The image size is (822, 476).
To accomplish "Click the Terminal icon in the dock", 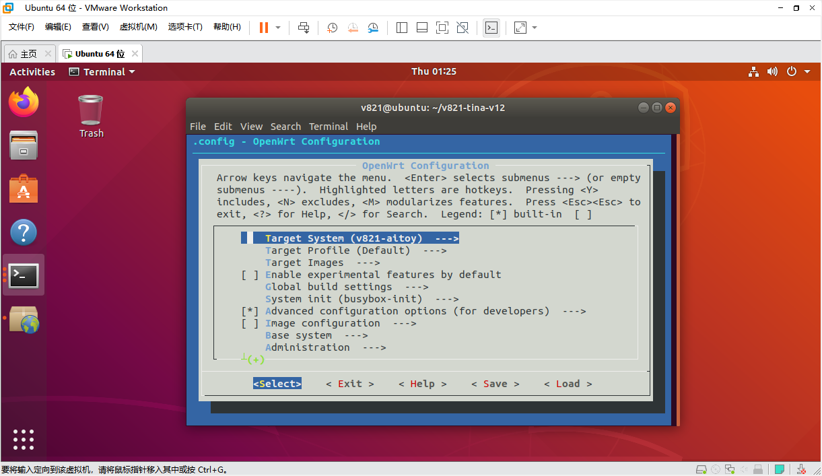I will click(24, 275).
